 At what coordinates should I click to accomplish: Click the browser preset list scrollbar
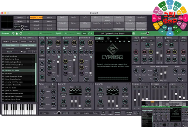click(x=36, y=74)
